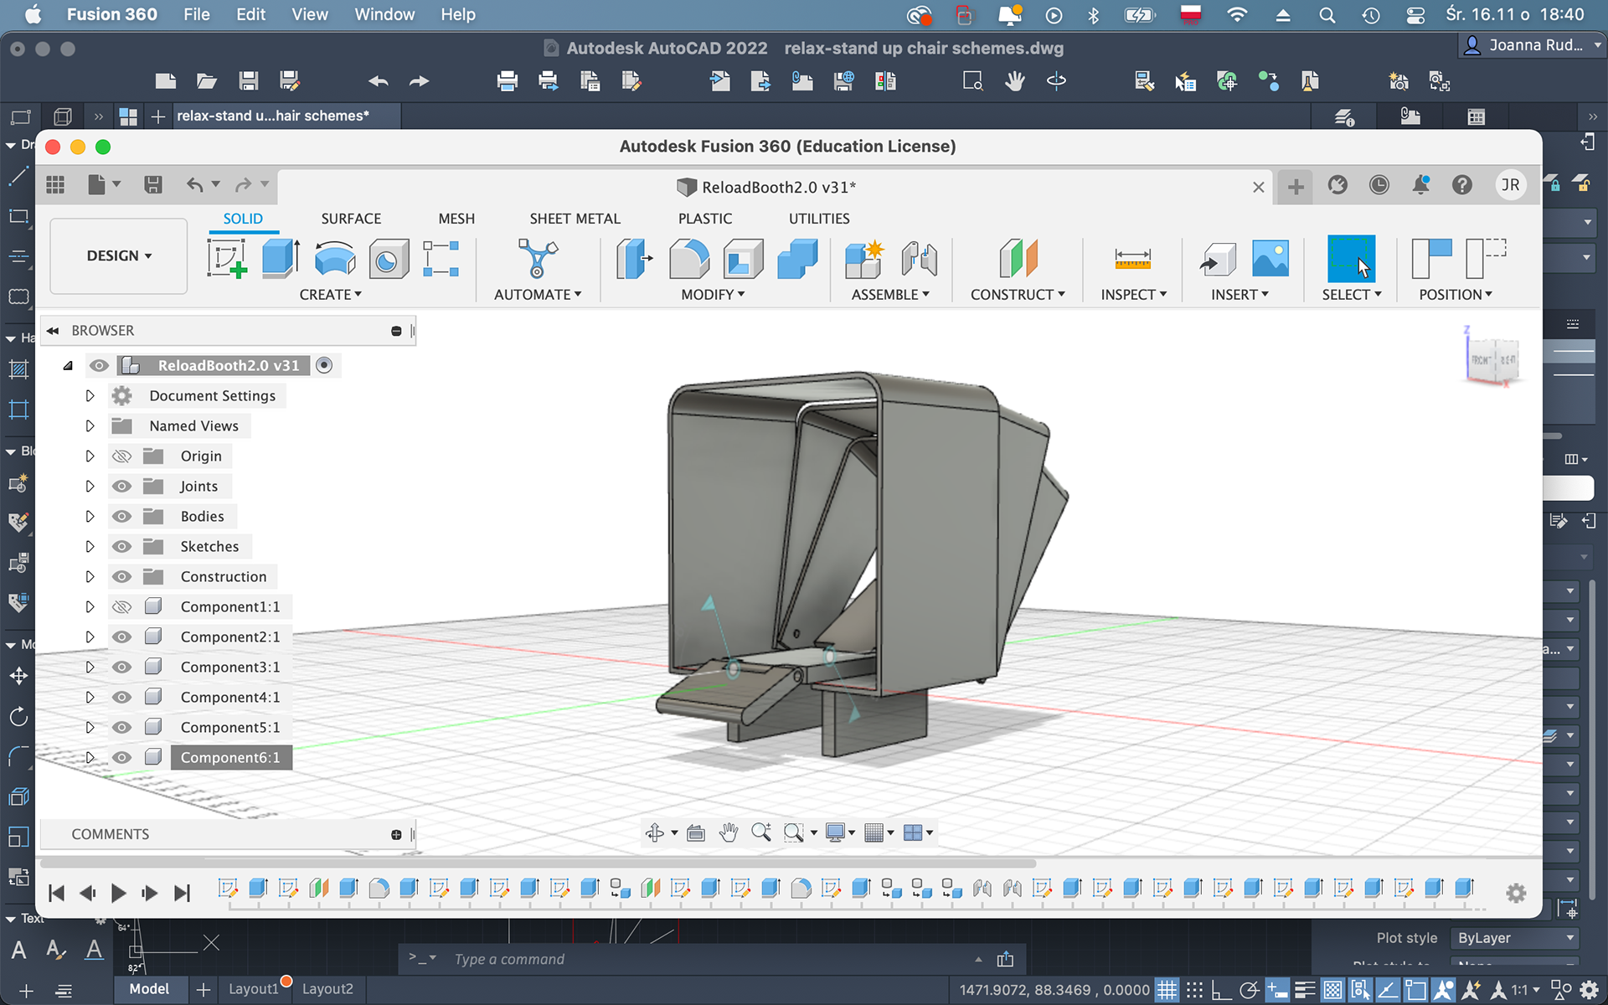The height and width of the screenshot is (1005, 1608).
Task: Click the Automate fork icon
Action: click(x=537, y=258)
